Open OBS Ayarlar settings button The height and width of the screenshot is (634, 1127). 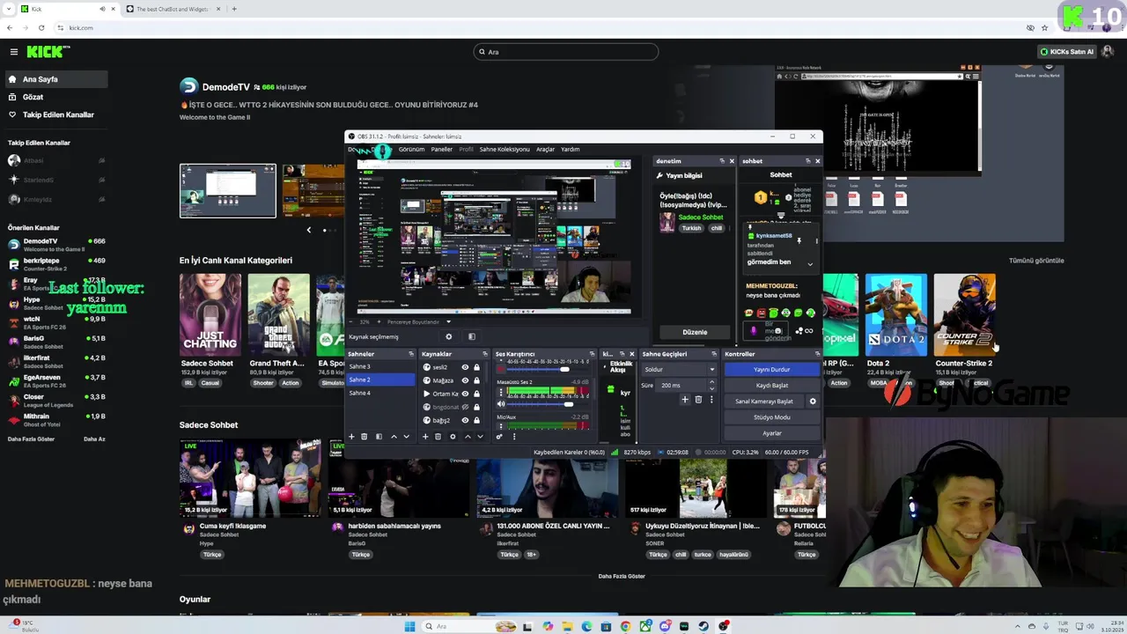pos(772,433)
